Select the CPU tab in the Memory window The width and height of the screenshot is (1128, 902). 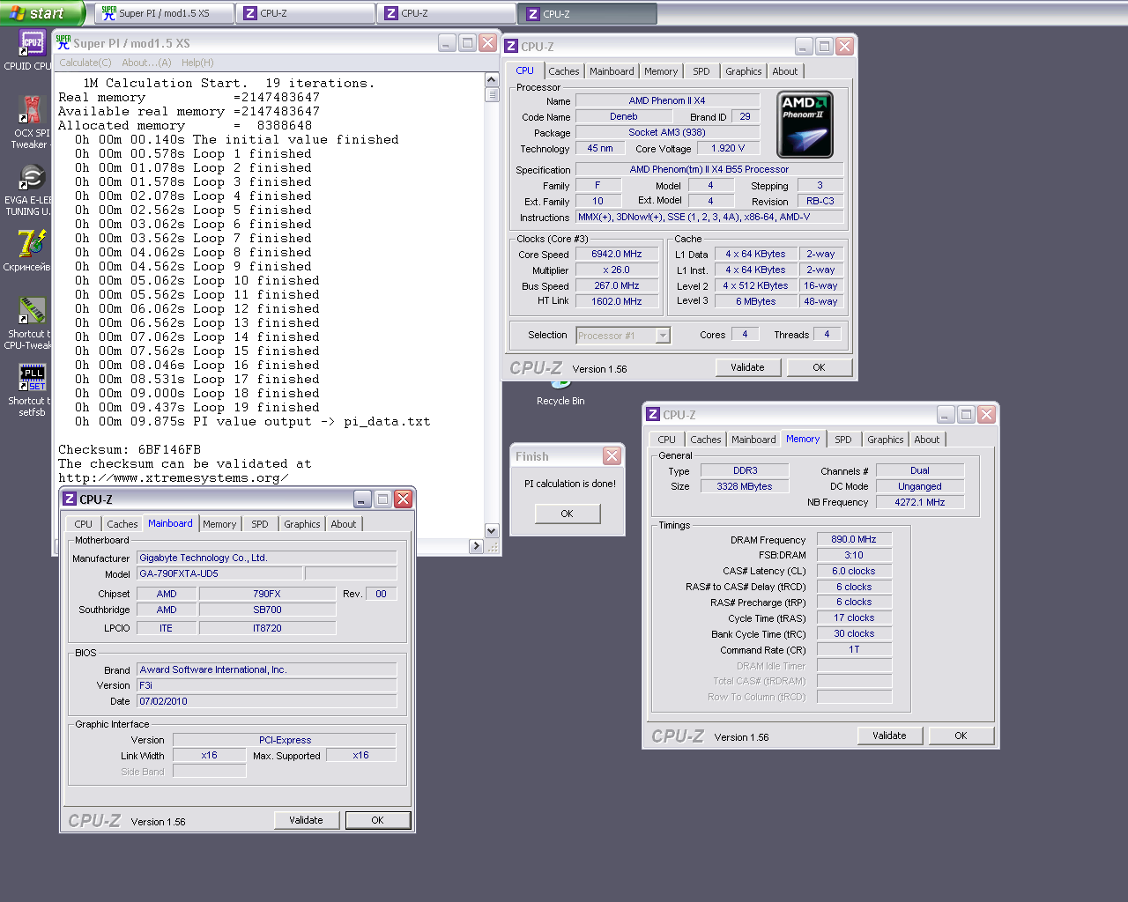click(667, 440)
